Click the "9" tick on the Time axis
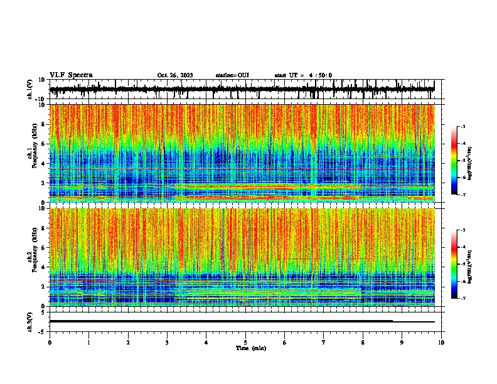The image size is (497, 384). [402, 343]
